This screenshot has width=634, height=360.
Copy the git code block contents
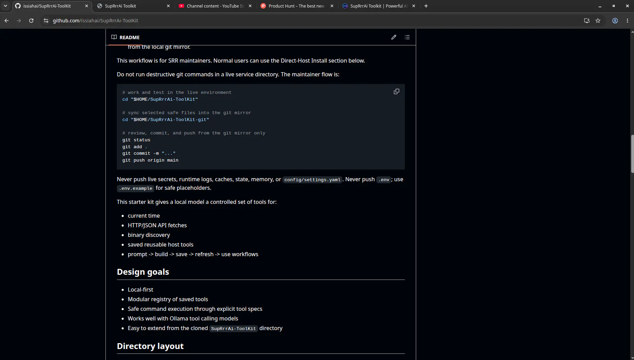pyautogui.click(x=397, y=91)
